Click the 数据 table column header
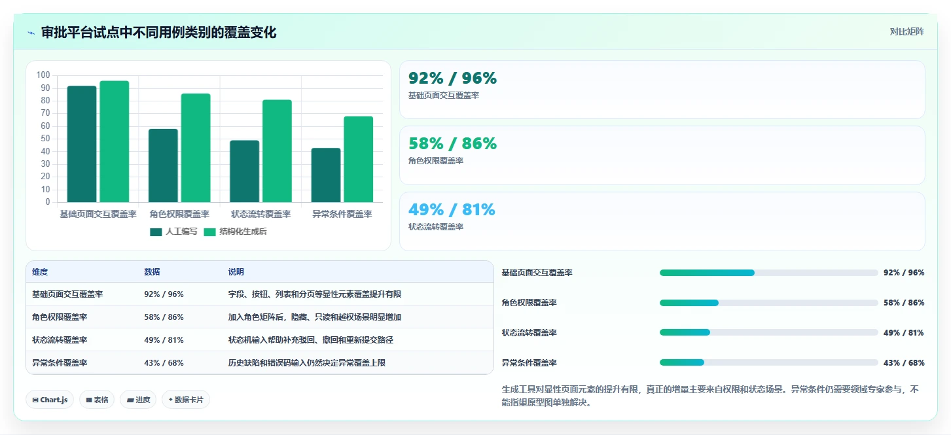The width and height of the screenshot is (951, 435). coord(152,272)
